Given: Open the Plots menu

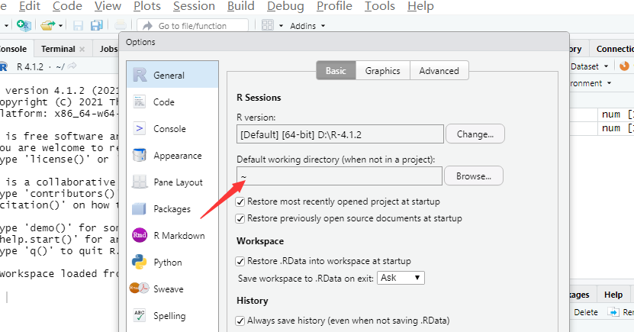Looking at the screenshot, I should 146,6.
